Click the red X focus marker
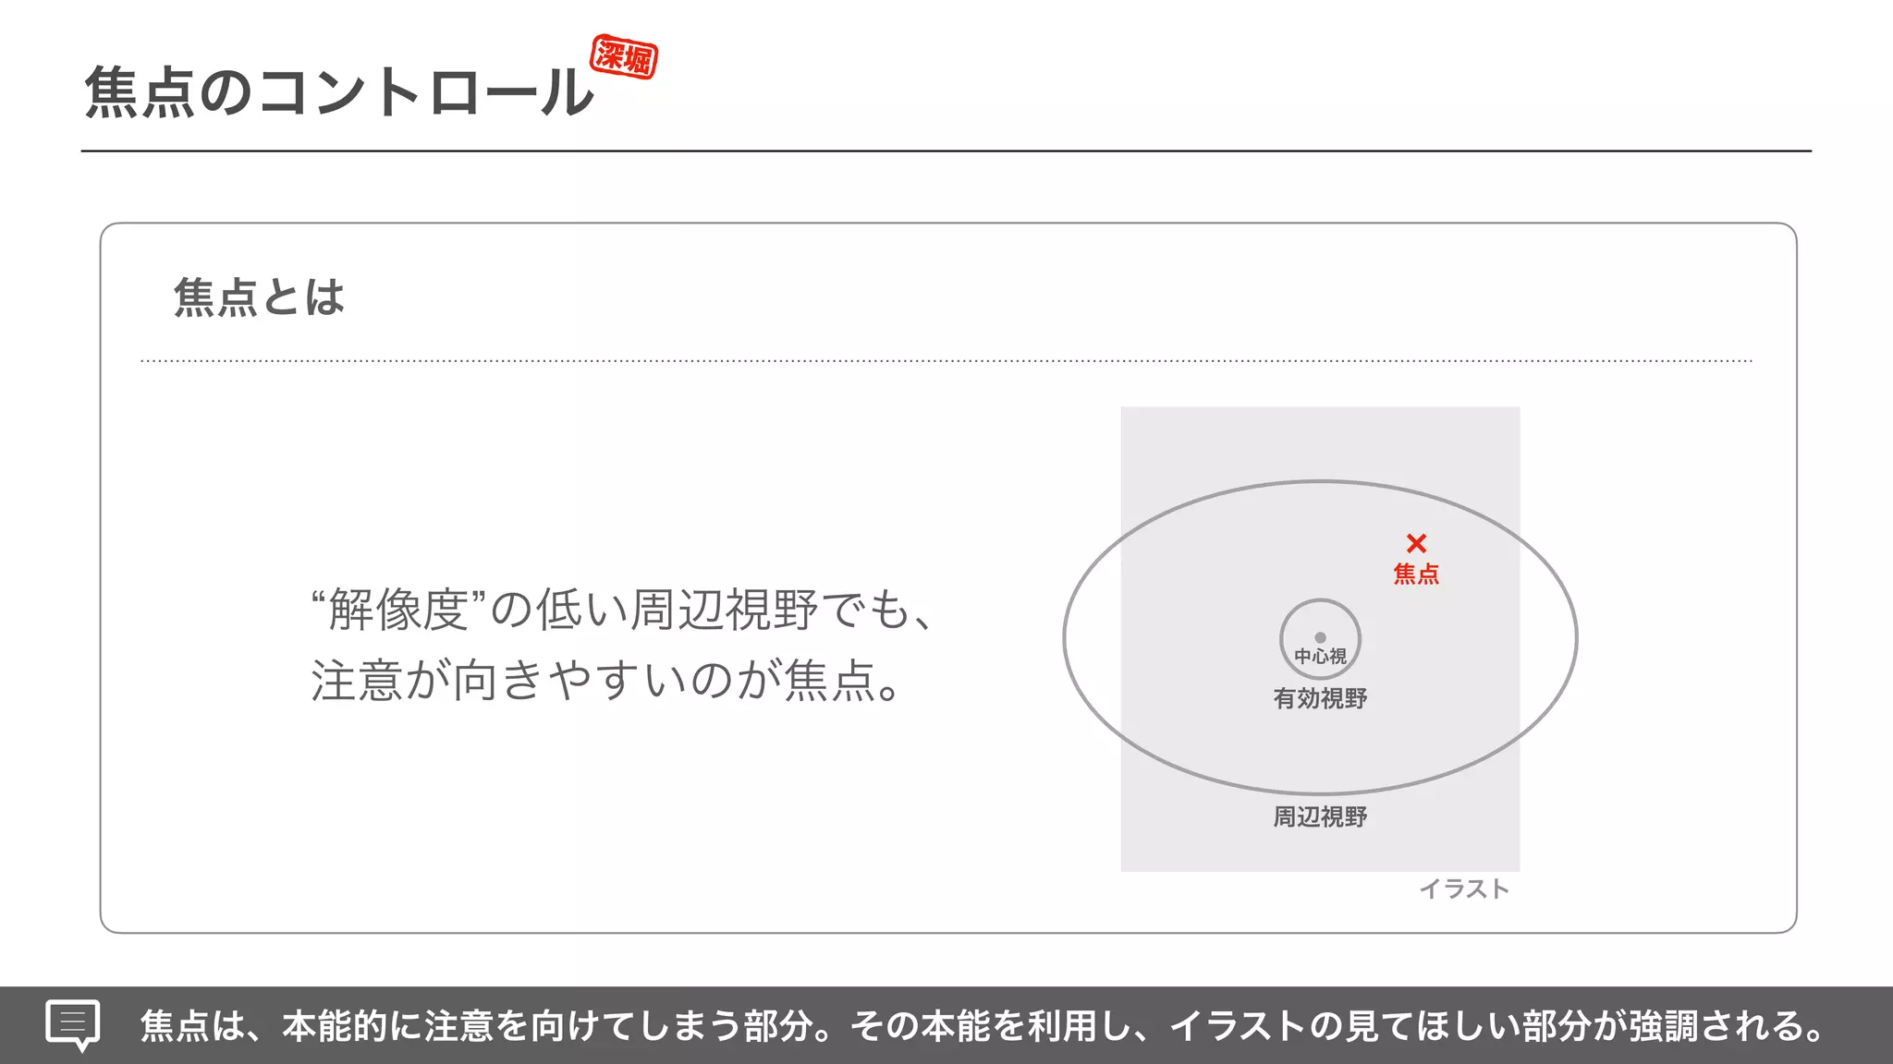This screenshot has width=1893, height=1064. pos(1416,543)
